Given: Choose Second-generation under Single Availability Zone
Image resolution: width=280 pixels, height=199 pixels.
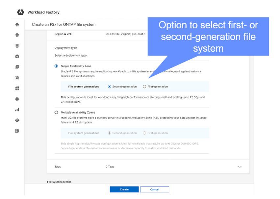Looking at the screenshot, I should [x=110, y=87].
